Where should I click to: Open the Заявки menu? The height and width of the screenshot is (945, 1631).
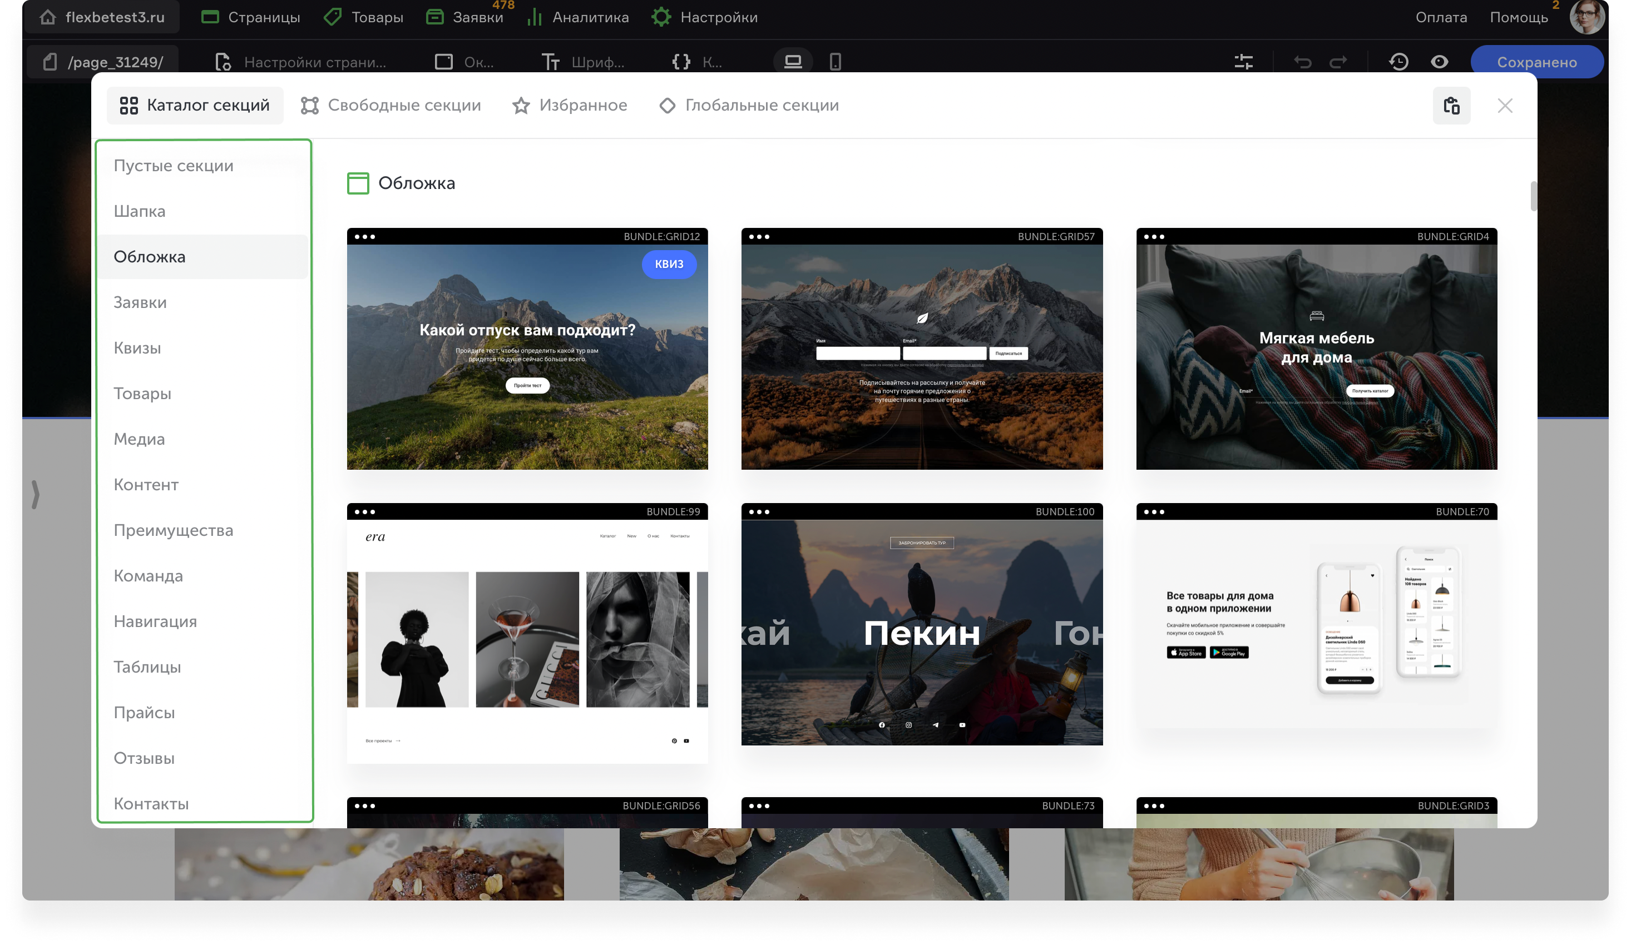[466, 17]
